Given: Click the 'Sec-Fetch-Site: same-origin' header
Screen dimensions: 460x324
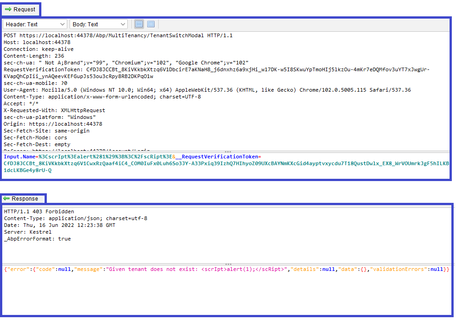Looking at the screenshot, I should click(x=46, y=131).
